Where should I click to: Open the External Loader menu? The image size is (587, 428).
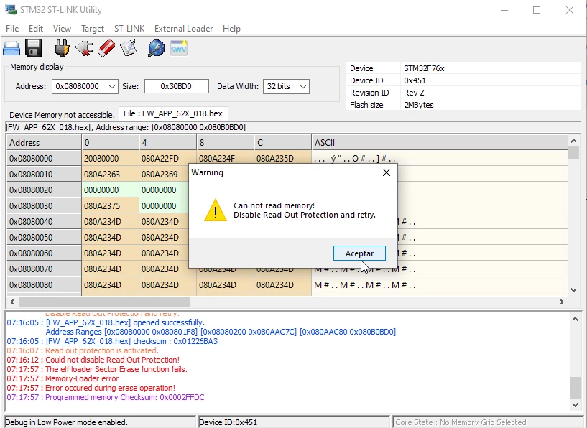(183, 29)
